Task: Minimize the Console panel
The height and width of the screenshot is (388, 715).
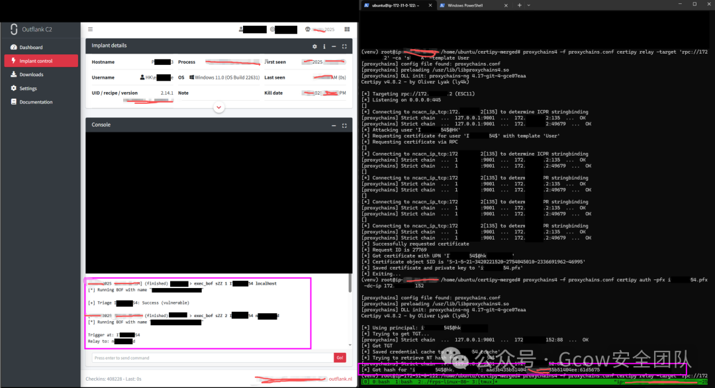Action: coord(334,125)
